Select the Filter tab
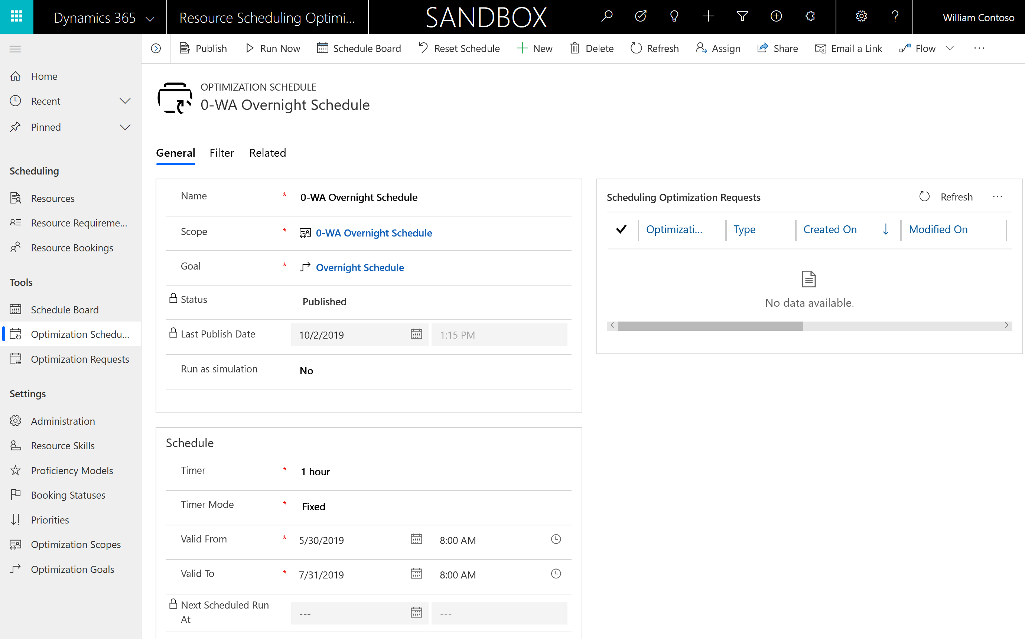The image size is (1025, 639). pyautogui.click(x=221, y=153)
